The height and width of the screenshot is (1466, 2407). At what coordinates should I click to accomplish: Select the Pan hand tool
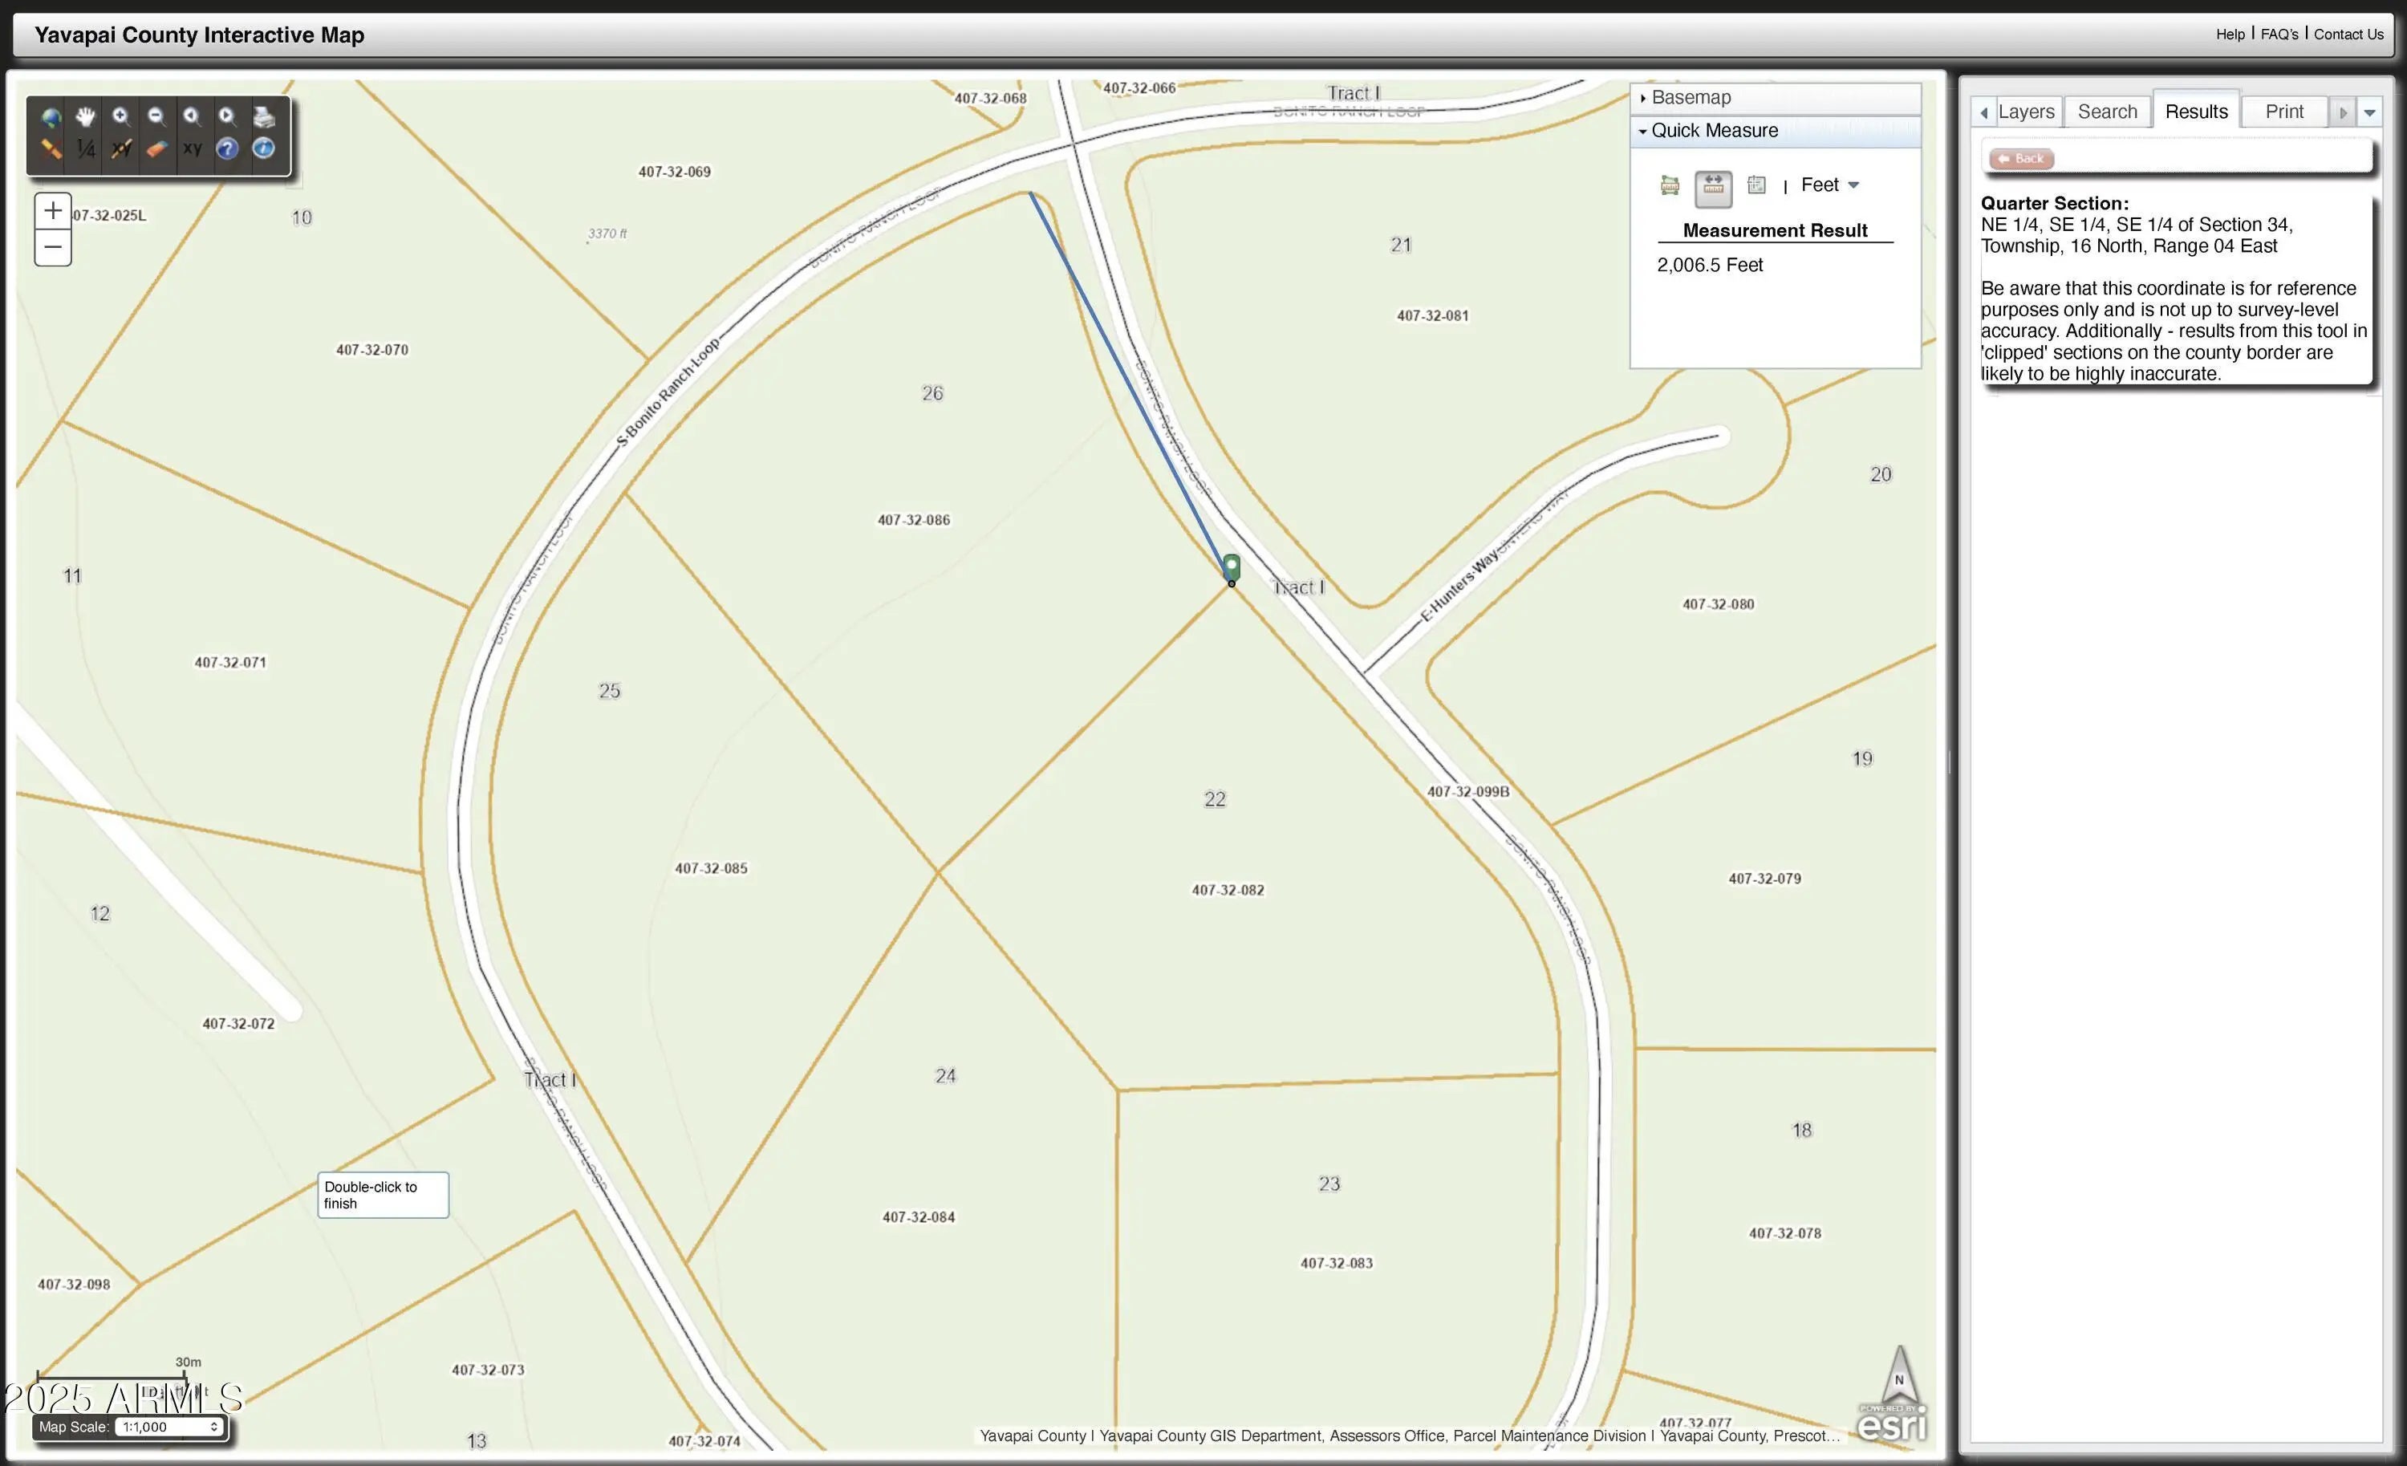[x=86, y=117]
